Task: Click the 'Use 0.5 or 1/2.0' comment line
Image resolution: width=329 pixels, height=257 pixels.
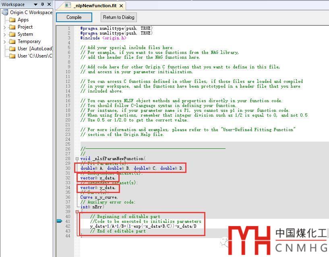Action: (134, 120)
